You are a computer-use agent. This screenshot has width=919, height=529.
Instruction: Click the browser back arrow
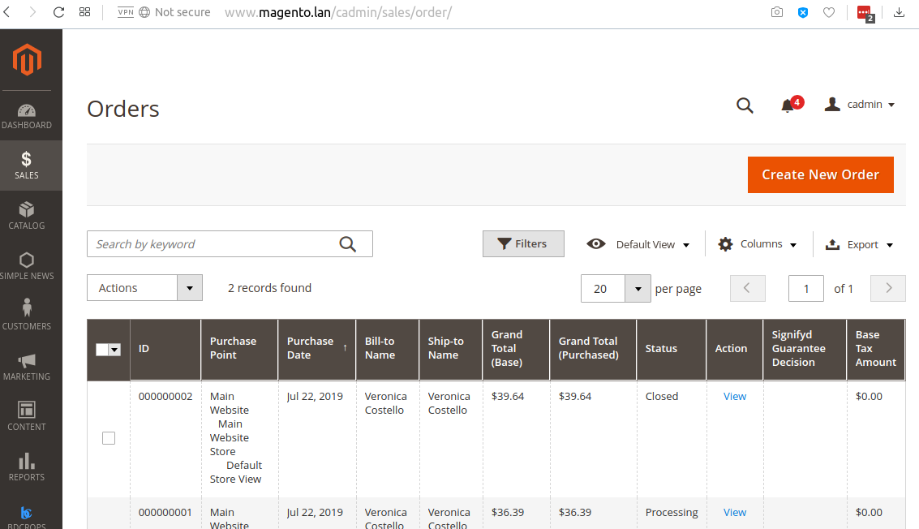[7, 11]
